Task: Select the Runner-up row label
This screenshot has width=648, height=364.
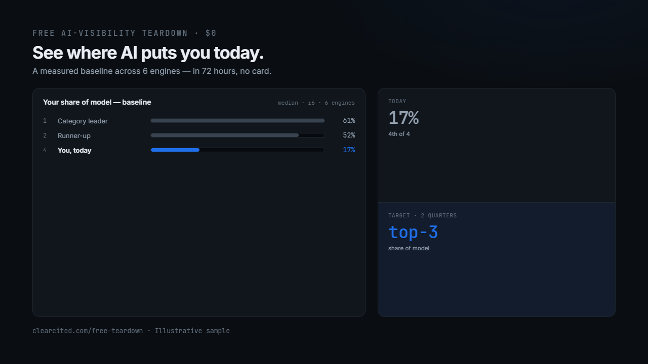Action: pos(74,135)
